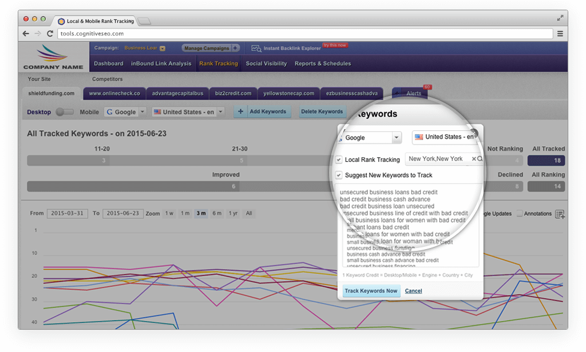Clear the New York search field with the X
Viewport: 586px width, 352px height.
(x=474, y=159)
